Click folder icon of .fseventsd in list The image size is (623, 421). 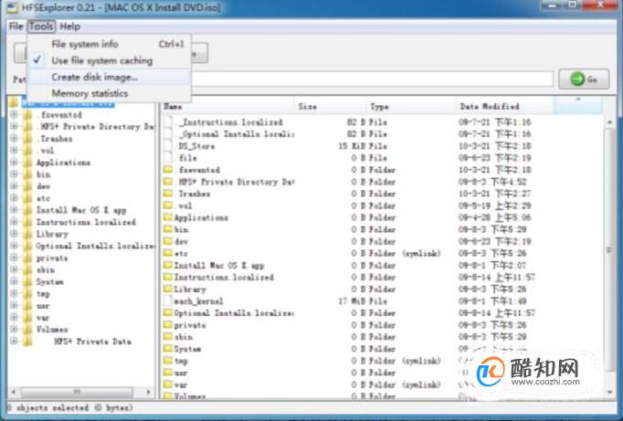168,170
